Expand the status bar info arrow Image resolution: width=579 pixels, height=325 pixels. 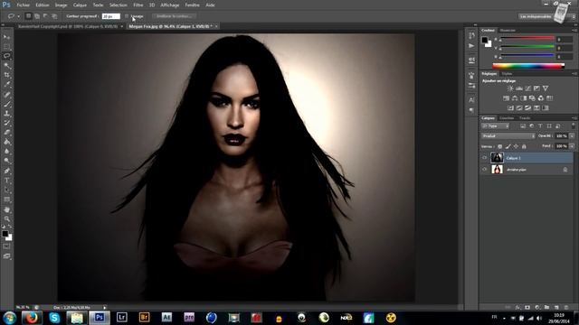[x=105, y=307]
